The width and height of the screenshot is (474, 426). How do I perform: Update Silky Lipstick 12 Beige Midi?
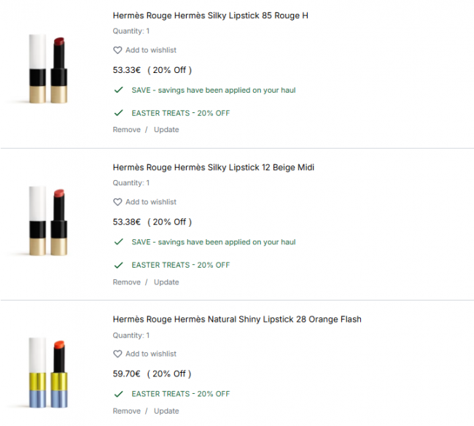click(166, 282)
